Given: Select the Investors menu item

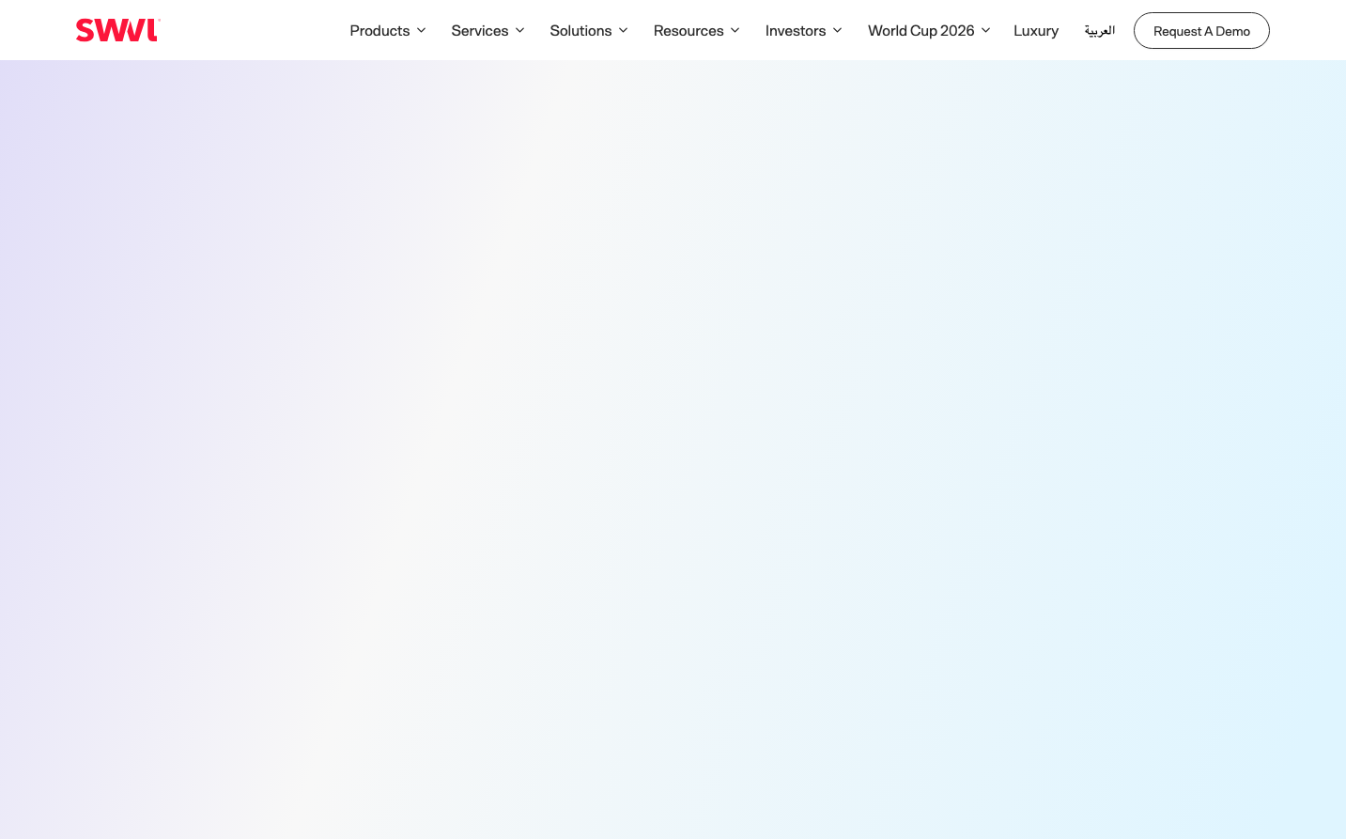Looking at the screenshot, I should tap(795, 30).
